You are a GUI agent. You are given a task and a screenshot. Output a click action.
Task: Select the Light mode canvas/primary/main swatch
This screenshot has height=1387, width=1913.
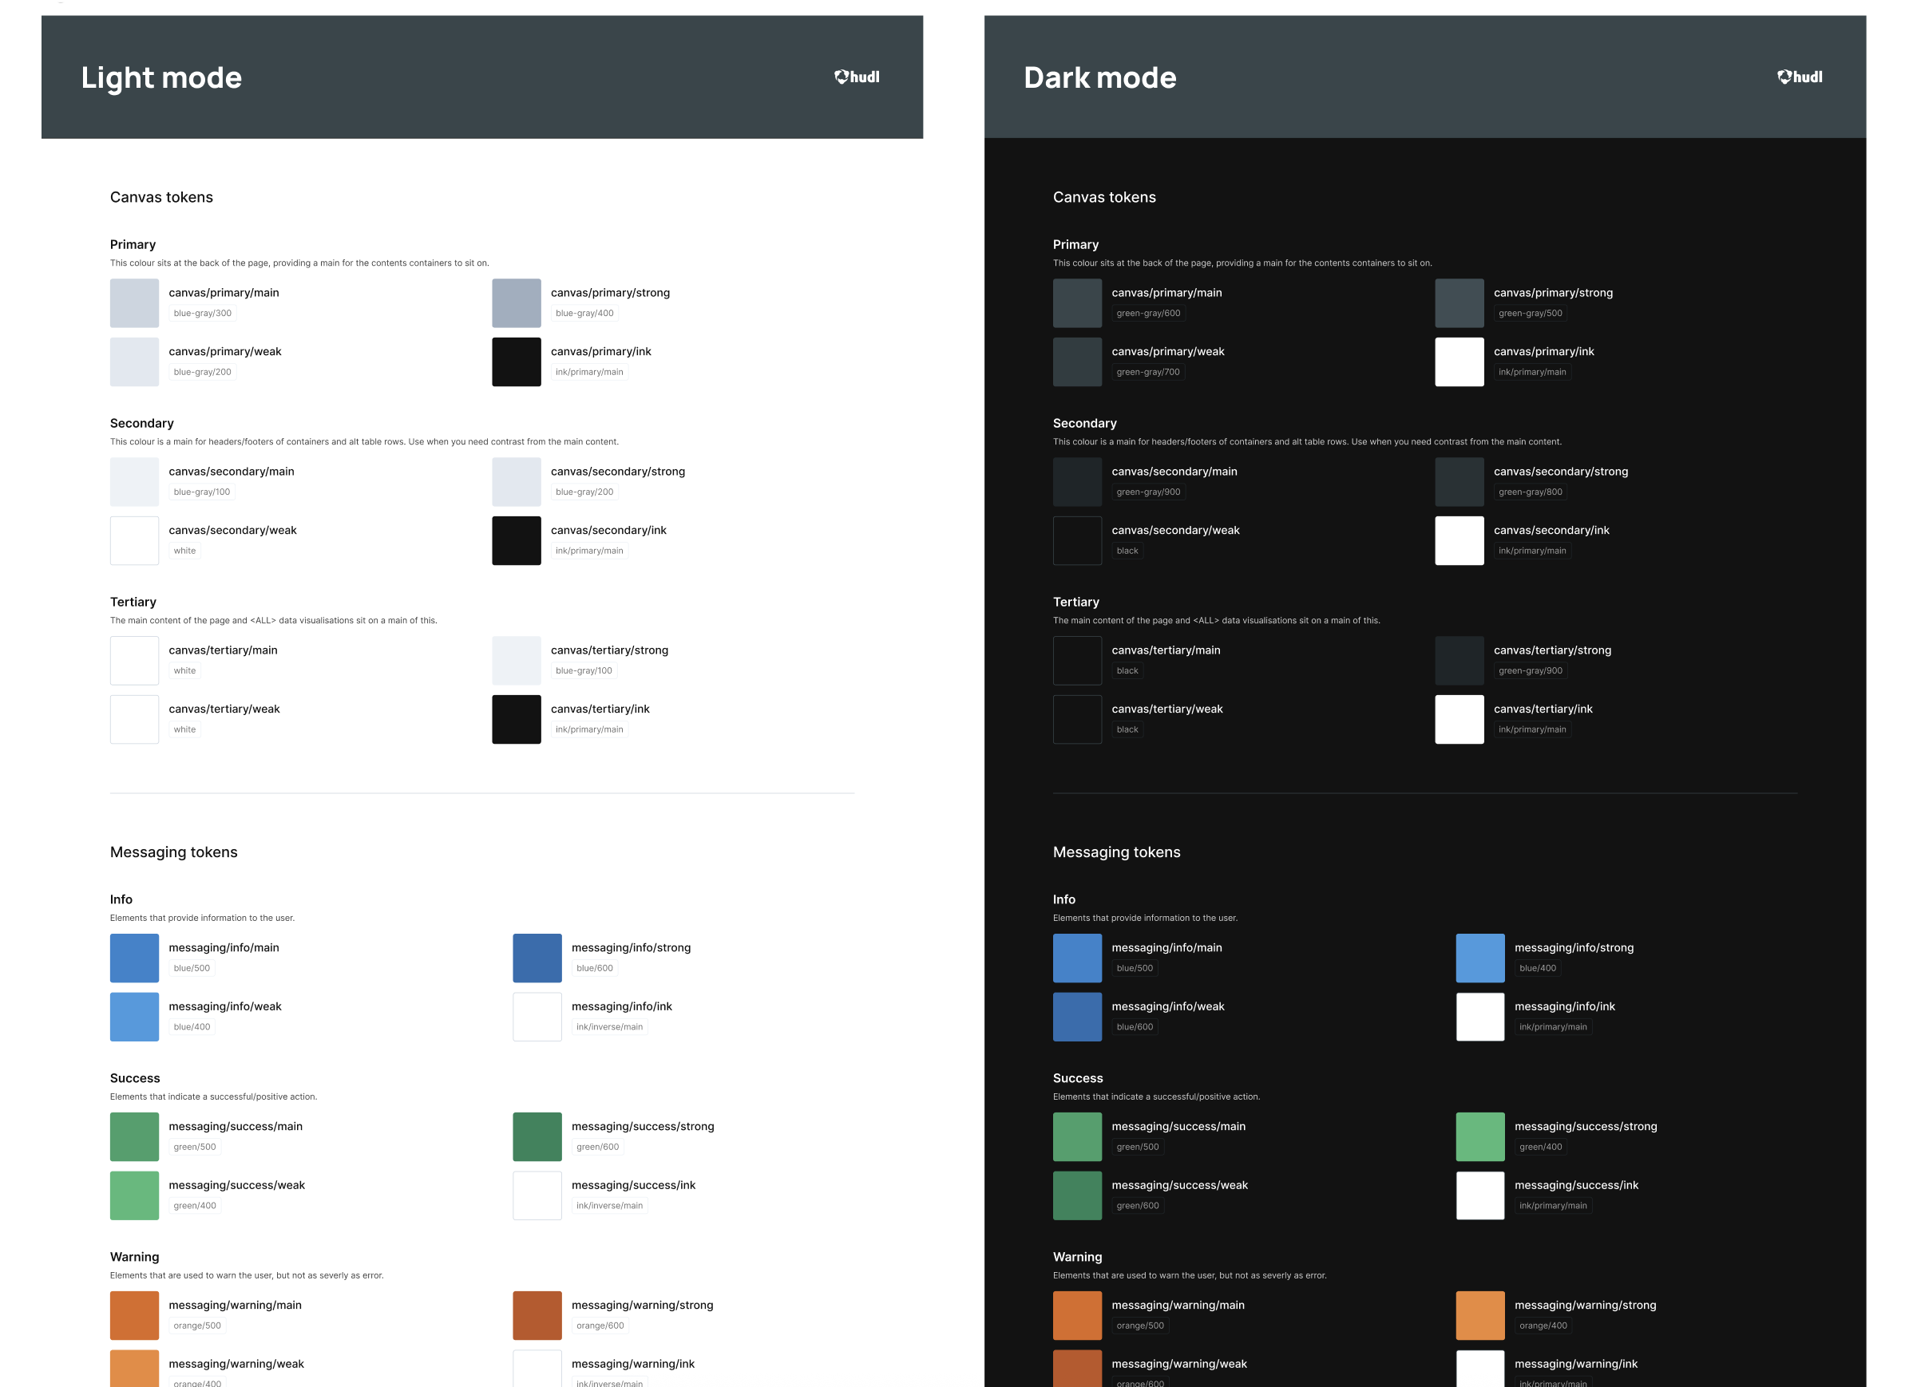134,302
